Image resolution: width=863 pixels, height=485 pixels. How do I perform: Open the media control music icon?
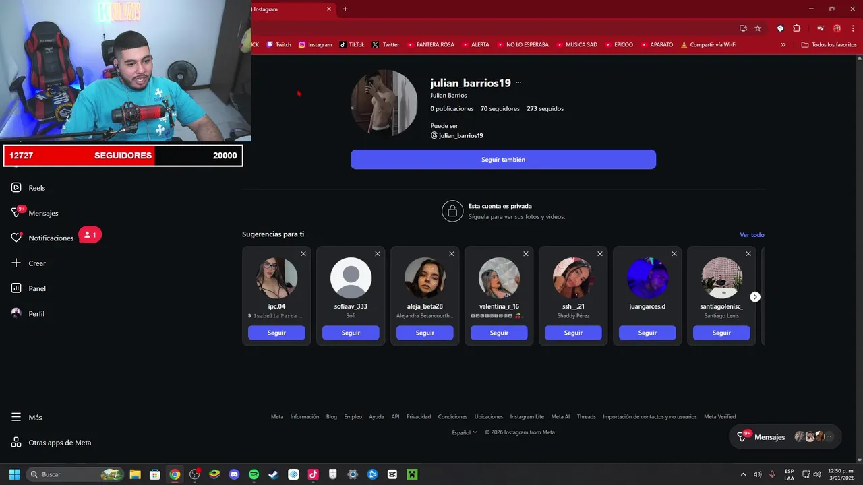click(821, 28)
